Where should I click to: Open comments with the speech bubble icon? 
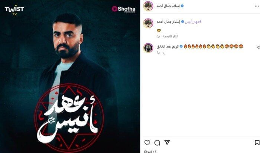click(x=157, y=143)
